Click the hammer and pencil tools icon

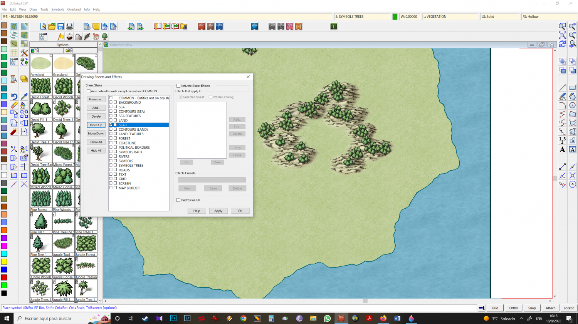(x=24, y=52)
